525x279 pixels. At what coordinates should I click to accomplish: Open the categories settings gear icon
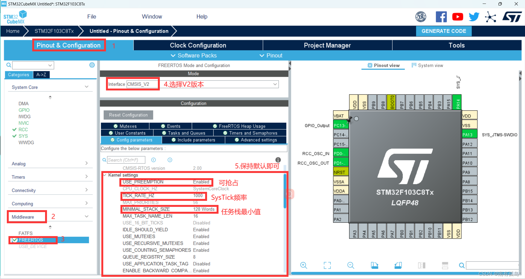92,65
